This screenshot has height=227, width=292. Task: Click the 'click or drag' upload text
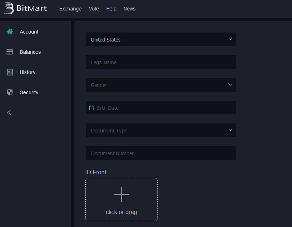pyautogui.click(x=121, y=212)
